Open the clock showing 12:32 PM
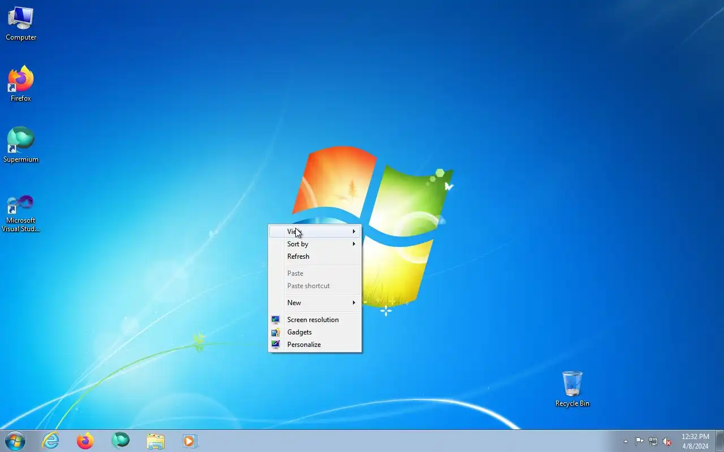724x452 pixels. point(695,441)
